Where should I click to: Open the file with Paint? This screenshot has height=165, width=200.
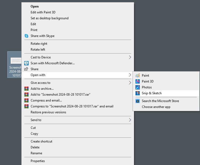click(166, 76)
